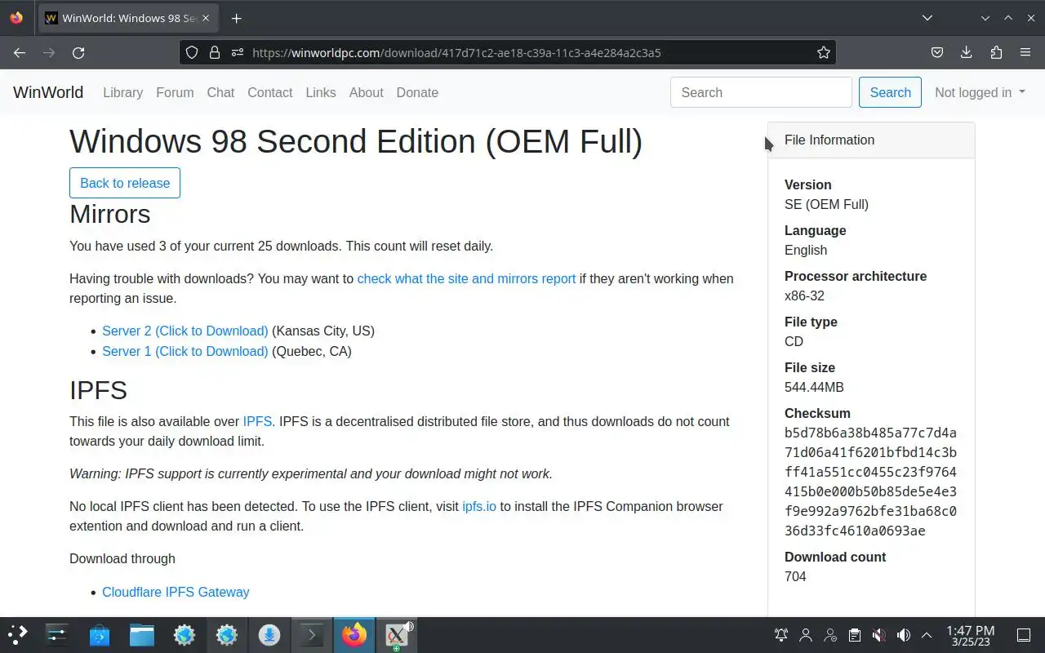Screen dimensions: 1045x653
Task: Select the WinWorld Windows 98 tab
Action: pos(127,18)
